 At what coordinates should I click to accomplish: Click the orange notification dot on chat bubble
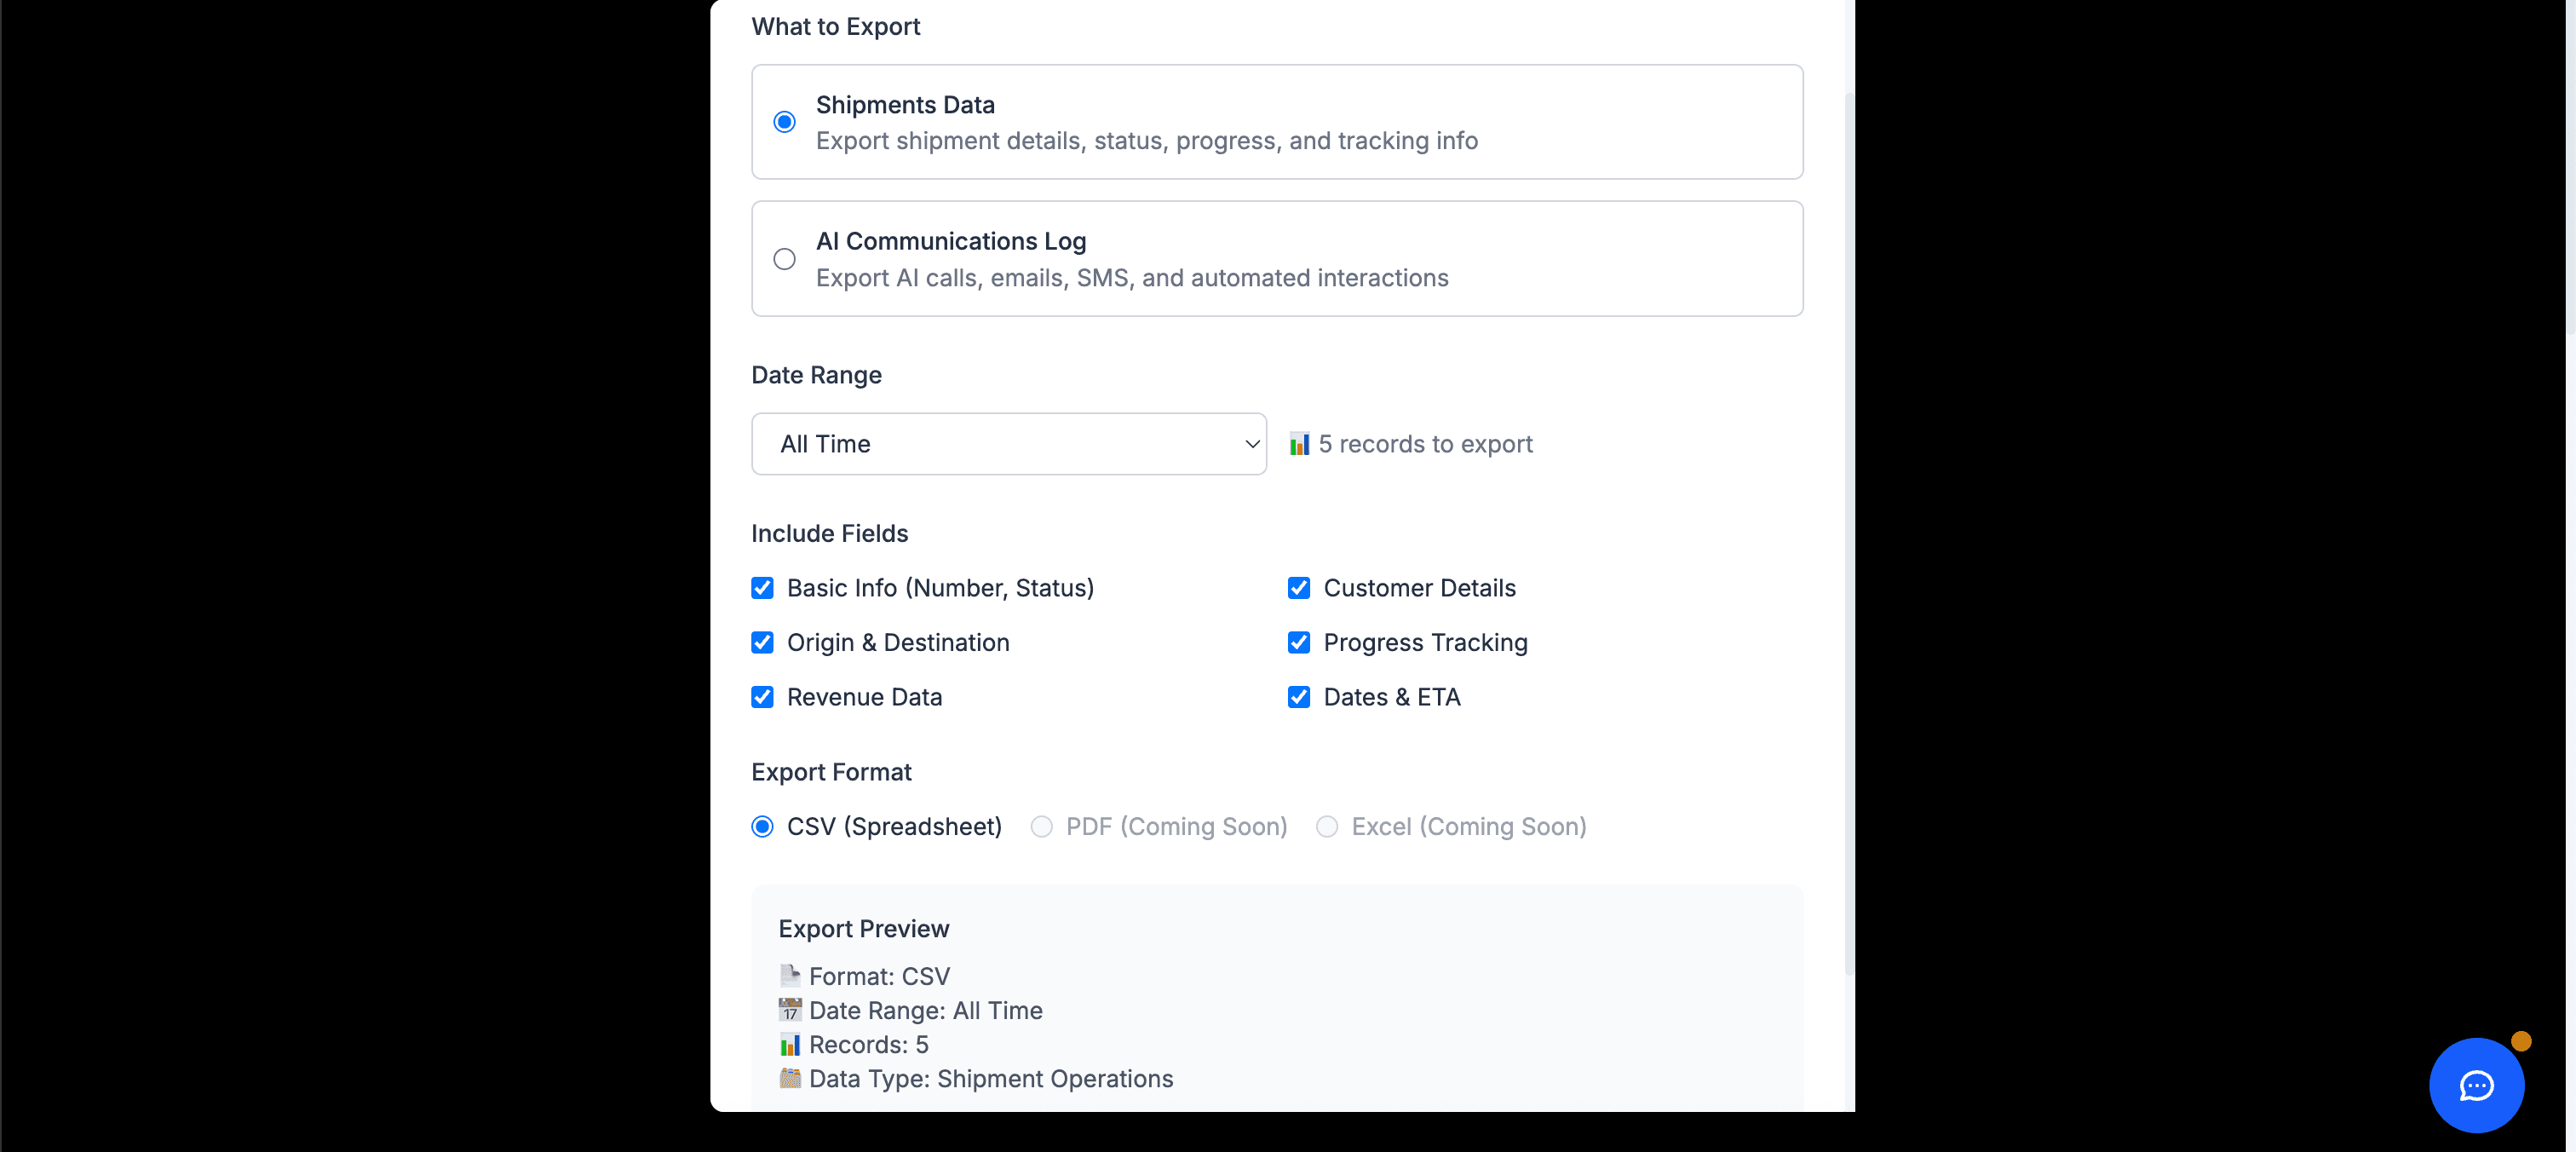tap(2522, 1040)
